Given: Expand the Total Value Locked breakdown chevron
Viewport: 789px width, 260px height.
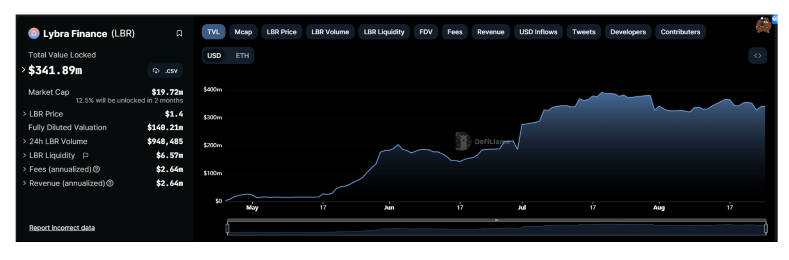Looking at the screenshot, I should click(x=24, y=69).
